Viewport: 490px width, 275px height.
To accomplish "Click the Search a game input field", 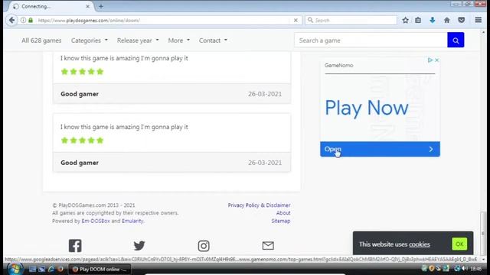I will coord(371,40).
